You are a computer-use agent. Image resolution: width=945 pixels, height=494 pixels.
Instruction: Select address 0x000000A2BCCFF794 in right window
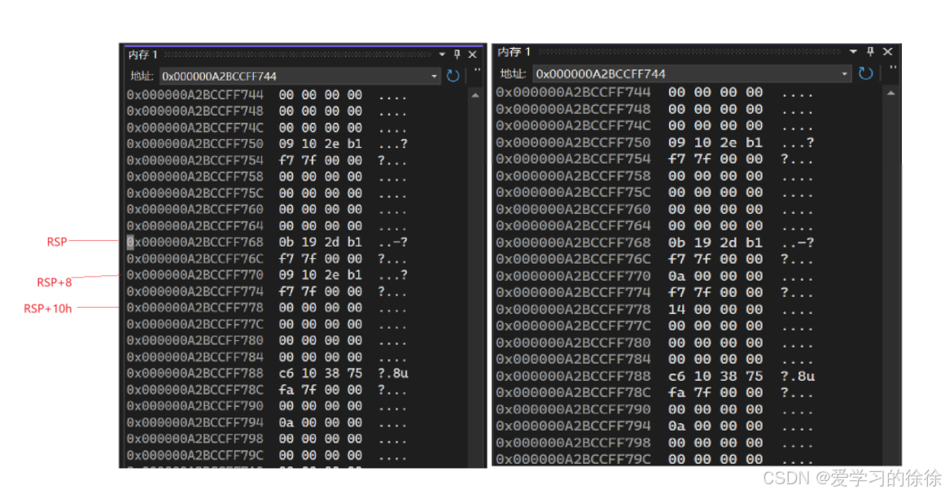pyautogui.click(x=573, y=426)
